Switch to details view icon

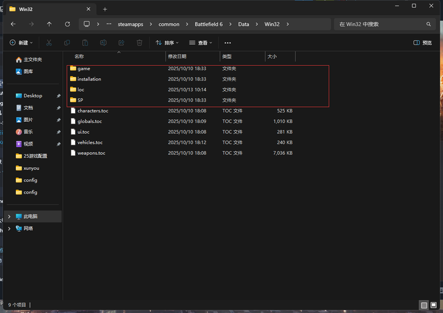(x=424, y=305)
